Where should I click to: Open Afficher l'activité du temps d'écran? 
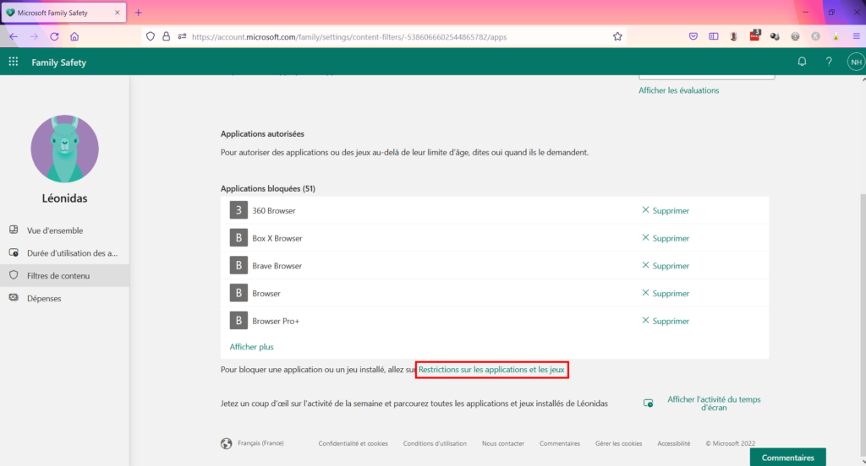click(x=714, y=404)
